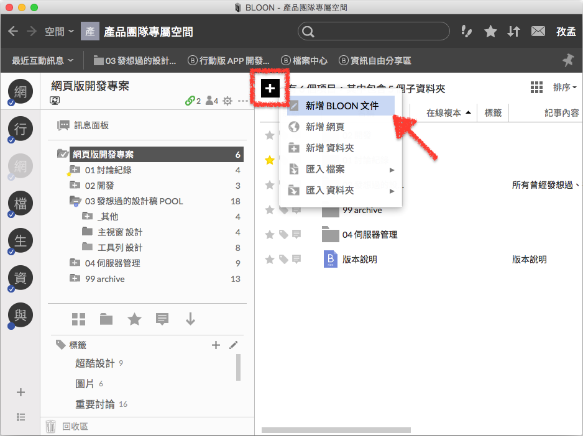This screenshot has width=583, height=436.
Task: Expand the 99 archive tree folder
Action: coord(75,278)
